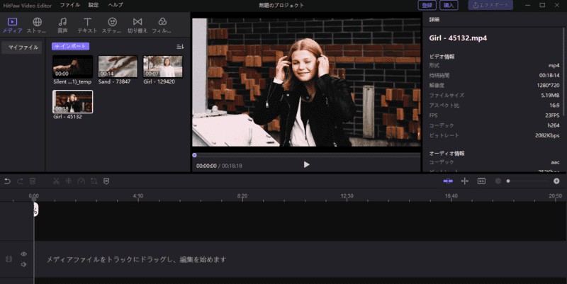Mute the video track speaker icon
The image size is (567, 284).
pyautogui.click(x=24, y=264)
